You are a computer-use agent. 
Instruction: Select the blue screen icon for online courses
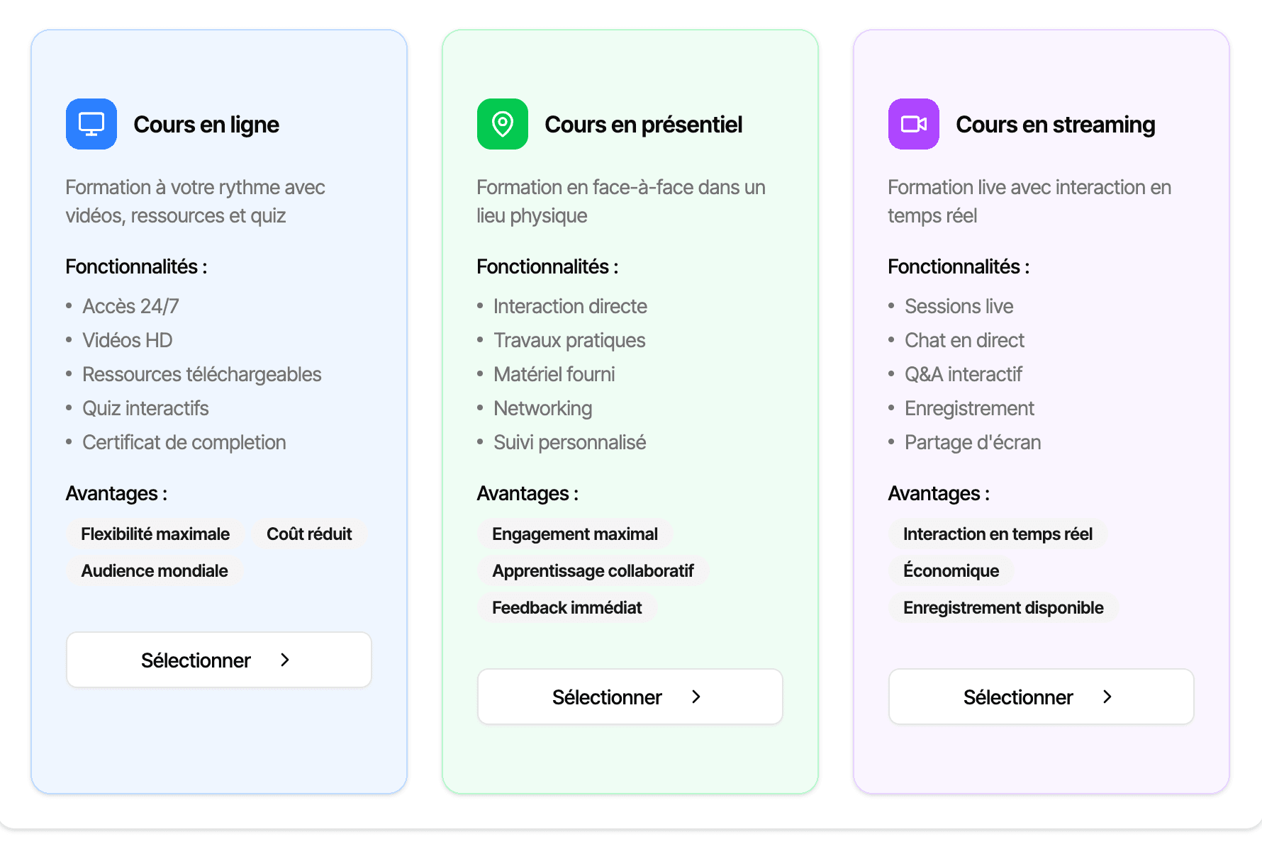(91, 124)
